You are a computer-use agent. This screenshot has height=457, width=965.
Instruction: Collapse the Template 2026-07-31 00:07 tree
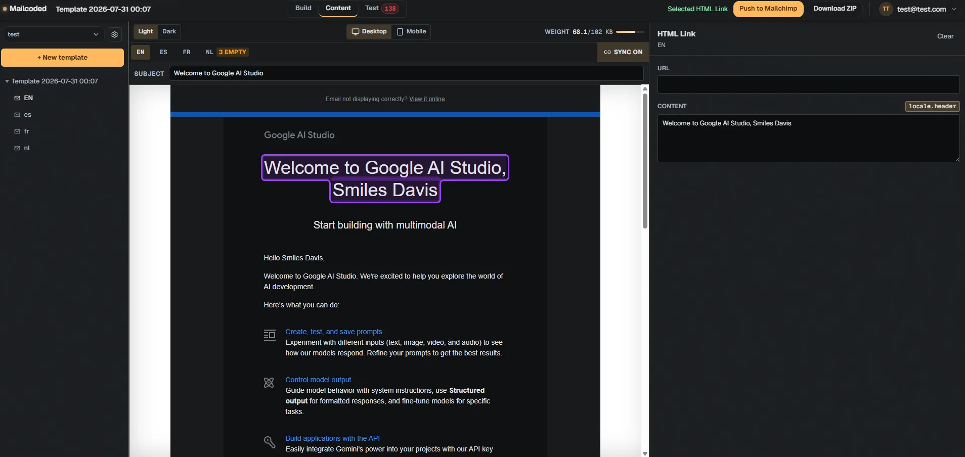click(x=7, y=81)
